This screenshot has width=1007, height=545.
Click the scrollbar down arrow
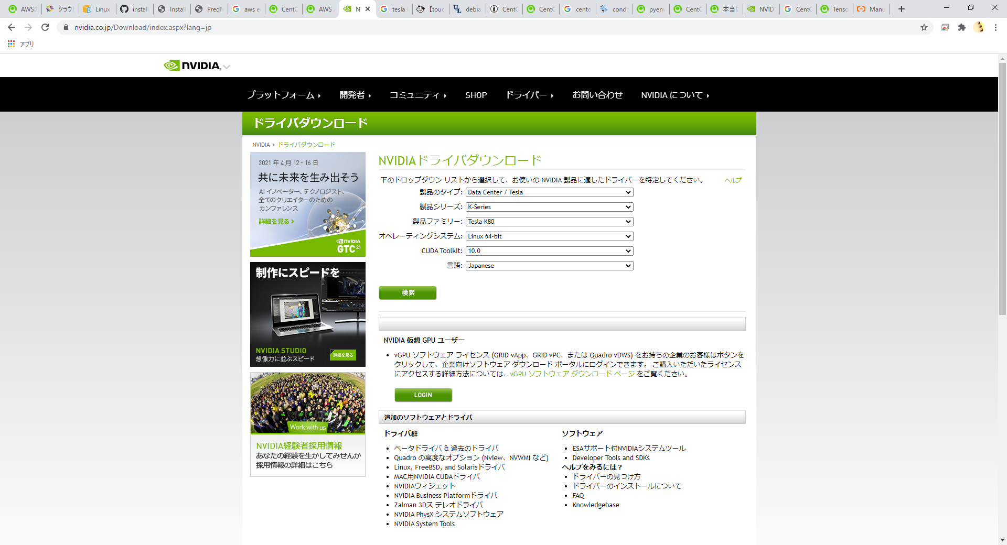click(1002, 540)
